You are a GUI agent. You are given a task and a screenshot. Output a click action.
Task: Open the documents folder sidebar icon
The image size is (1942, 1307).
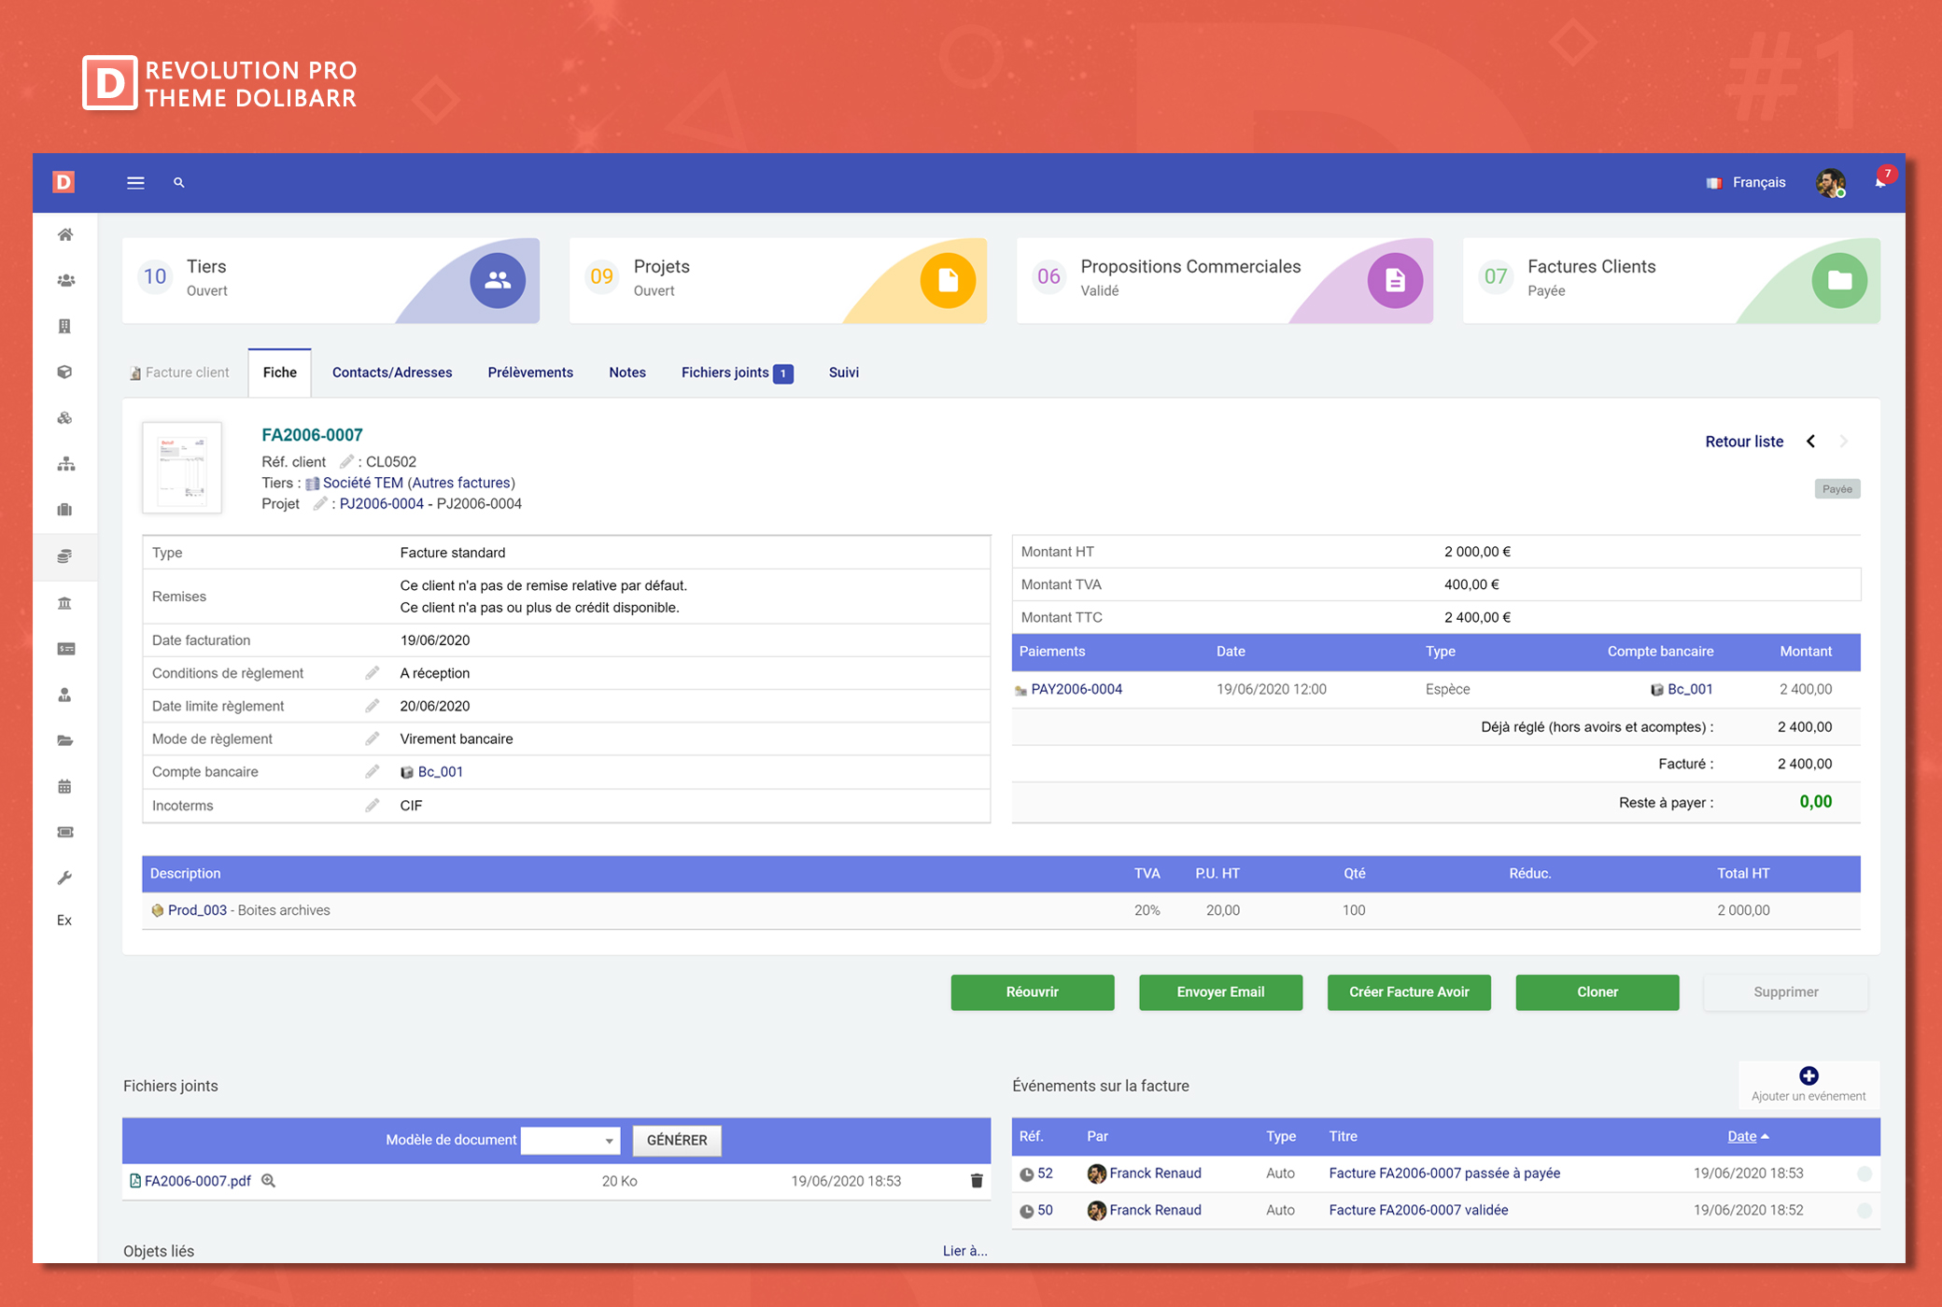(x=65, y=740)
